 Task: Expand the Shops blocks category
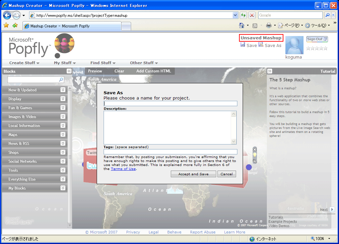click(63, 152)
